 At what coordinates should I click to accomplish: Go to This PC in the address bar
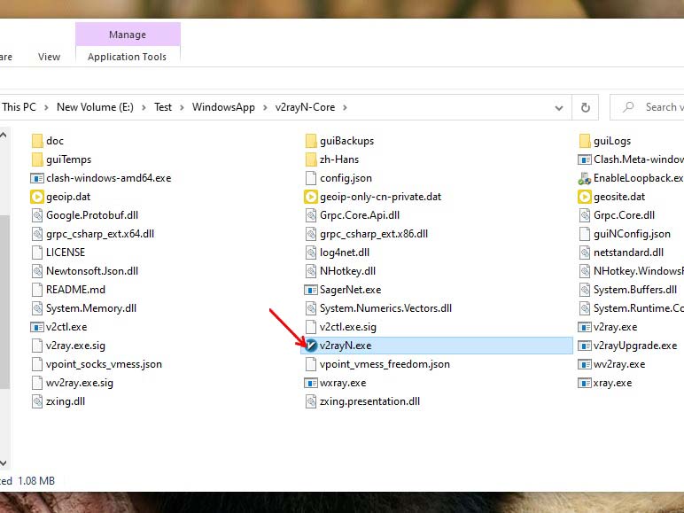[19, 107]
